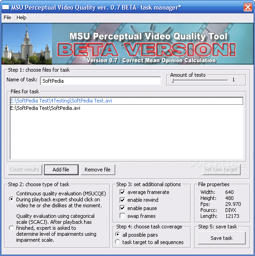Viewport: 255px width, 256px height.
Task: Select Continuous quality evaluation (MSUCQE) radio
Action: click(x=11, y=199)
